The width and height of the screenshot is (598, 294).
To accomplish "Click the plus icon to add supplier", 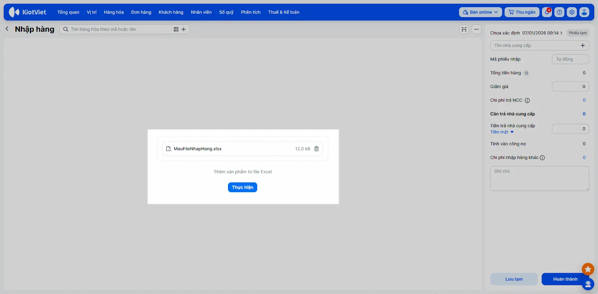I will click(x=582, y=46).
